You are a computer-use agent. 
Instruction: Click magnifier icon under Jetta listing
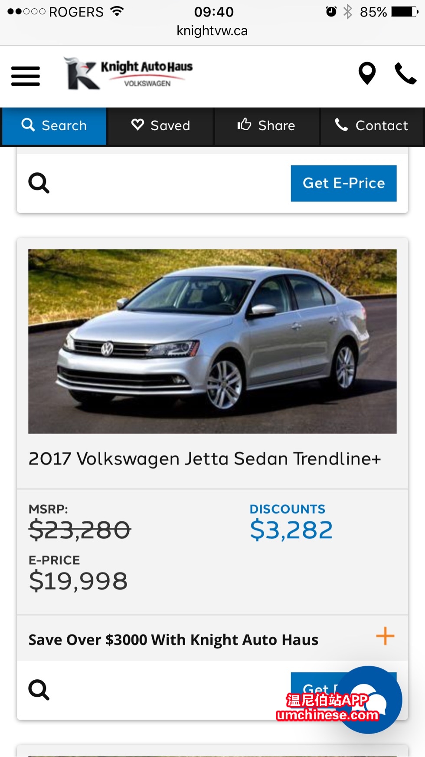pyautogui.click(x=39, y=690)
